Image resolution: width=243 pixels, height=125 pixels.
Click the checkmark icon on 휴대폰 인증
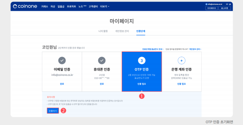click(x=102, y=61)
